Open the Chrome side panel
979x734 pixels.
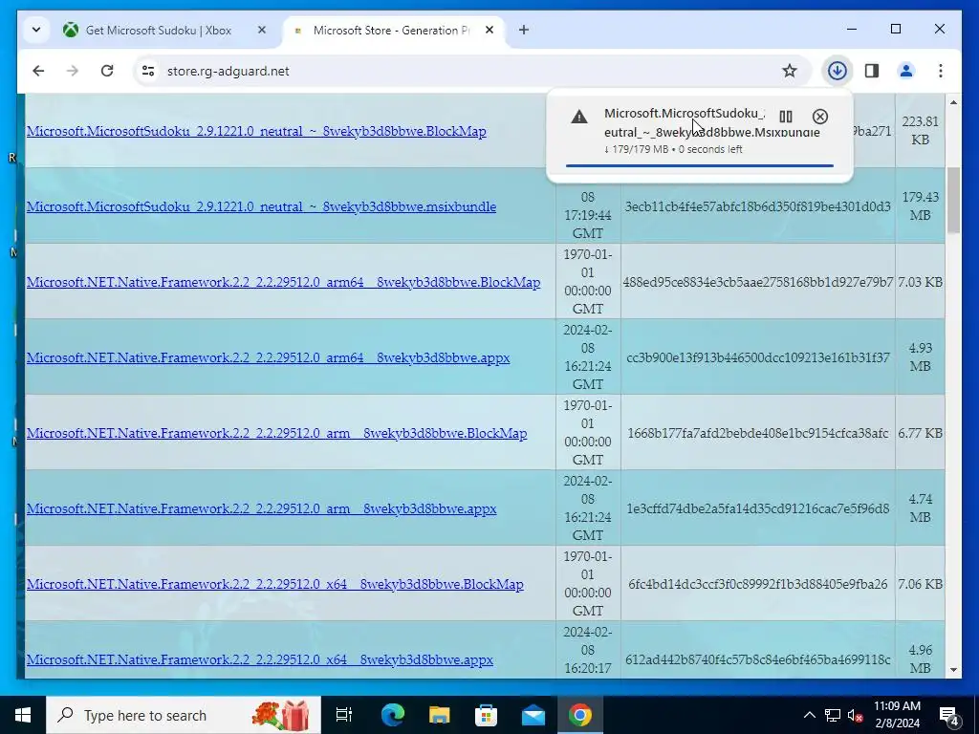pyautogui.click(x=872, y=71)
